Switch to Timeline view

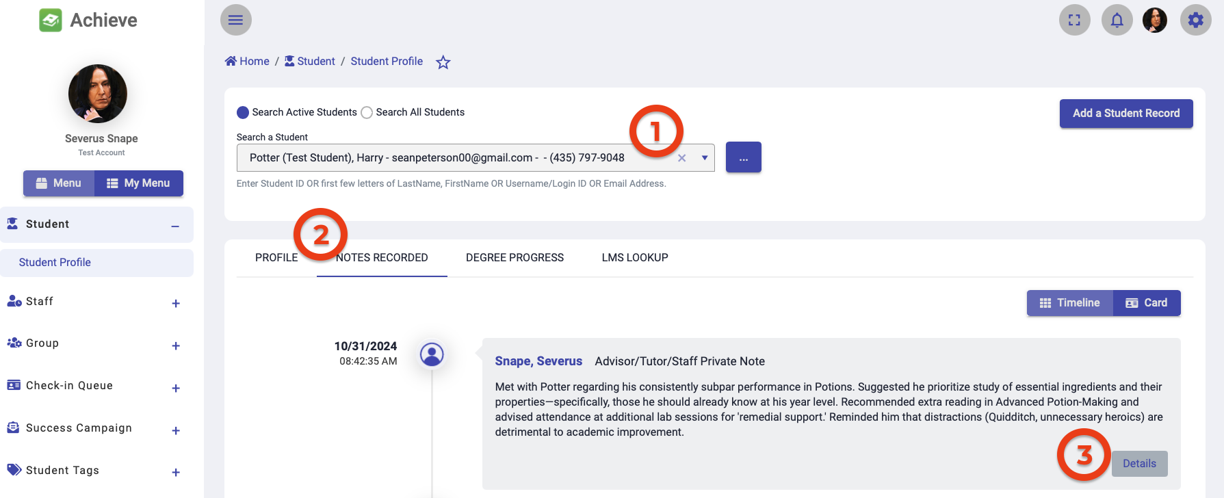point(1070,303)
